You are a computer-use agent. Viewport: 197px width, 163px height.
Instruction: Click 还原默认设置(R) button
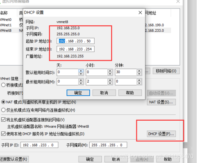click(x=14, y=159)
